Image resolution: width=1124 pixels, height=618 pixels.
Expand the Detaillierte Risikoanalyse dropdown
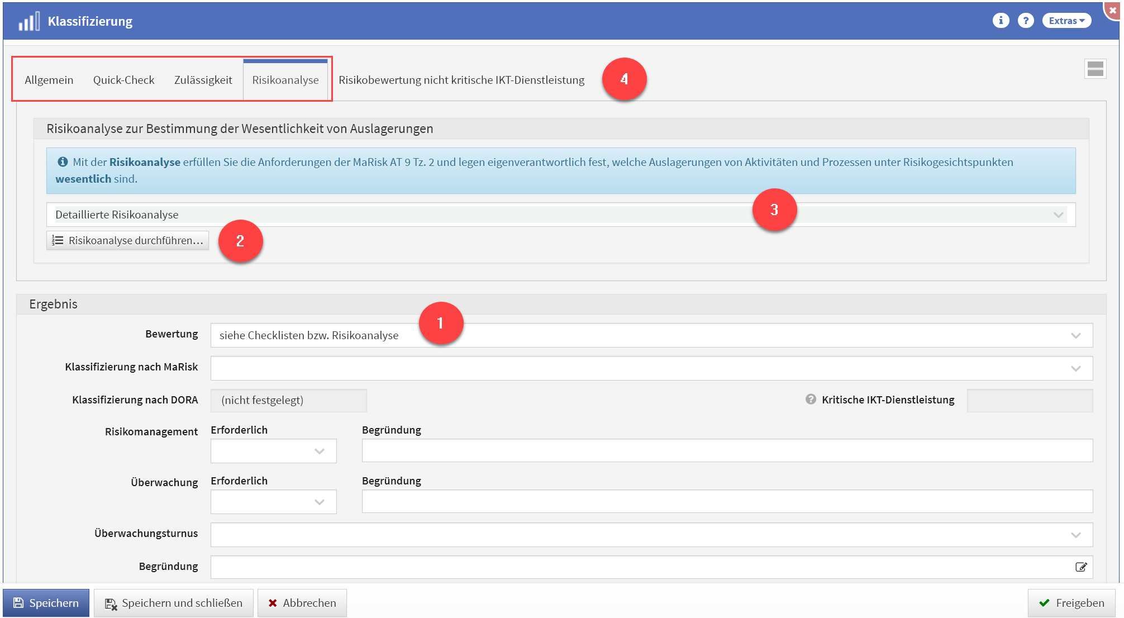pos(1058,215)
